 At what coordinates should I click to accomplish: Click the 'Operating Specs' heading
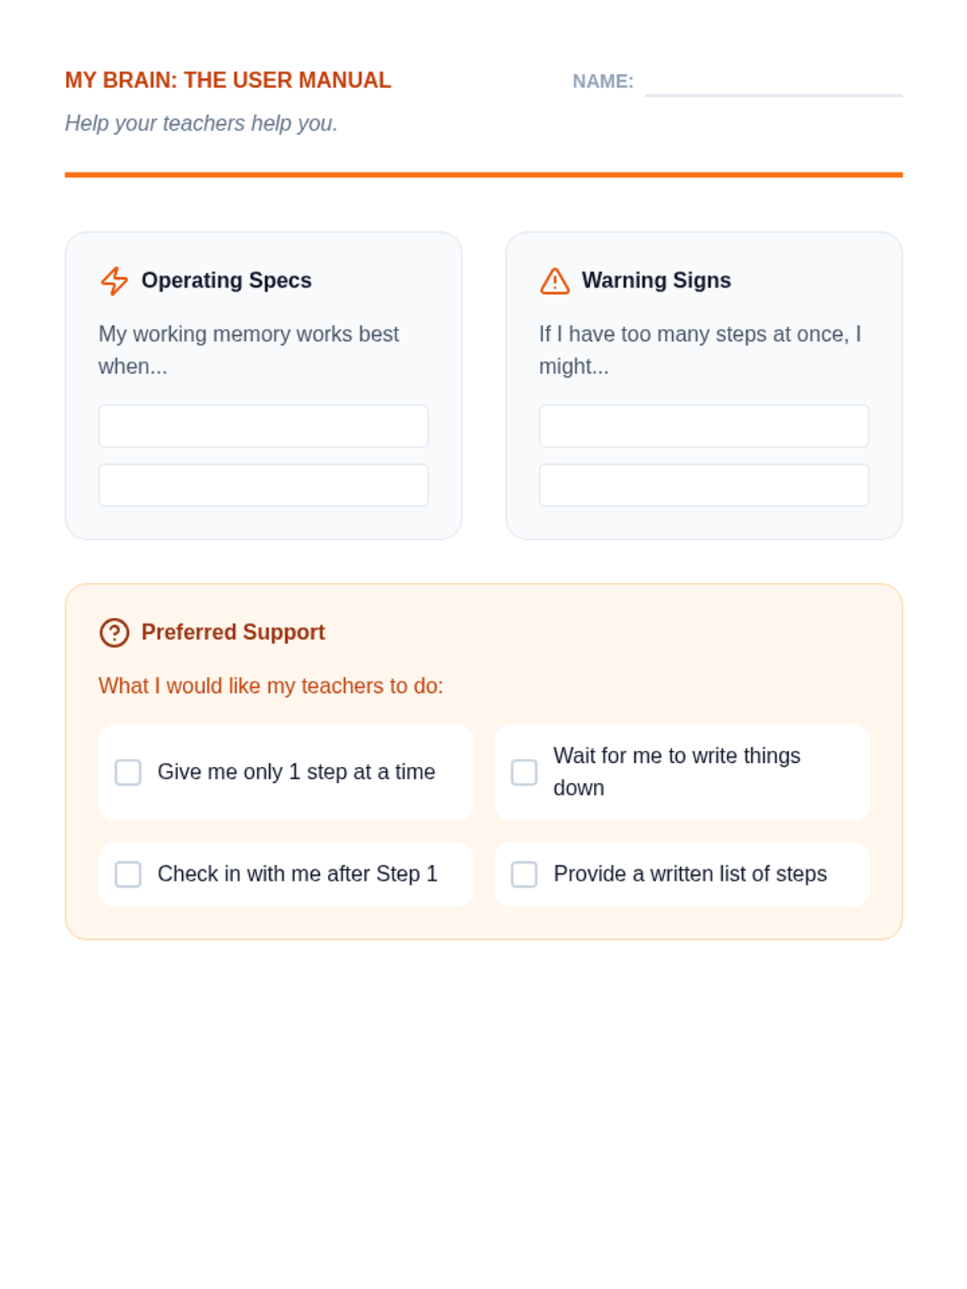point(226,280)
